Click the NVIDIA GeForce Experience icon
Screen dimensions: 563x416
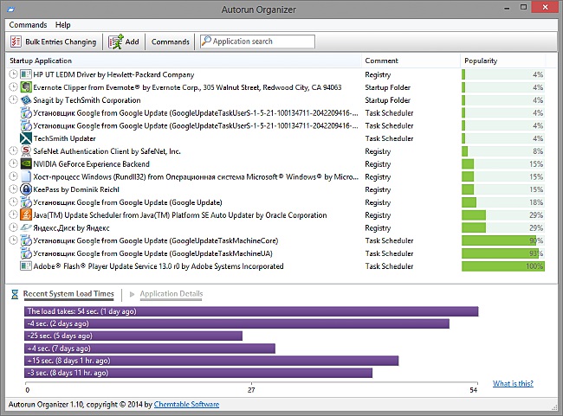(x=26, y=163)
